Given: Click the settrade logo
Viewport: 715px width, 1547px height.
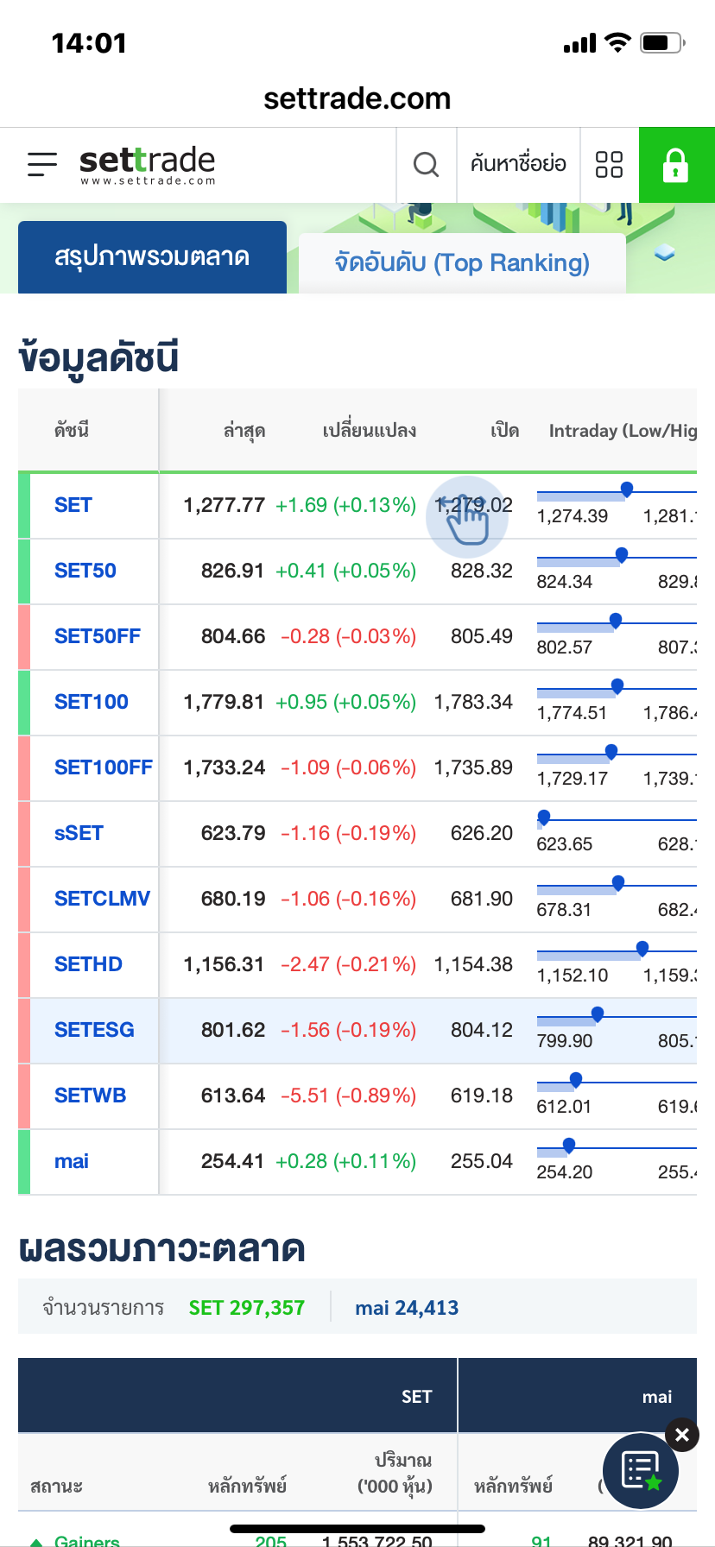Looking at the screenshot, I should click(147, 164).
